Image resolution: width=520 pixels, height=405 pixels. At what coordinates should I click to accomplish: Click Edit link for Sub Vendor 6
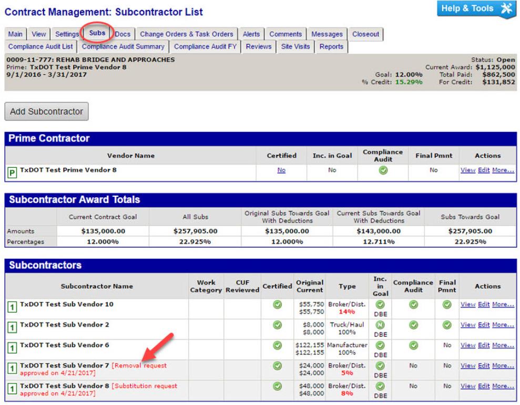pyautogui.click(x=484, y=345)
